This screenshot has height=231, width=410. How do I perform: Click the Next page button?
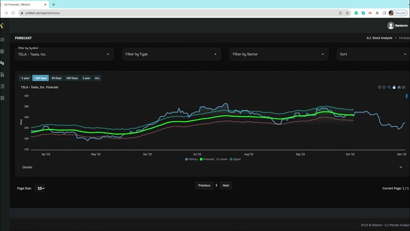click(x=226, y=185)
